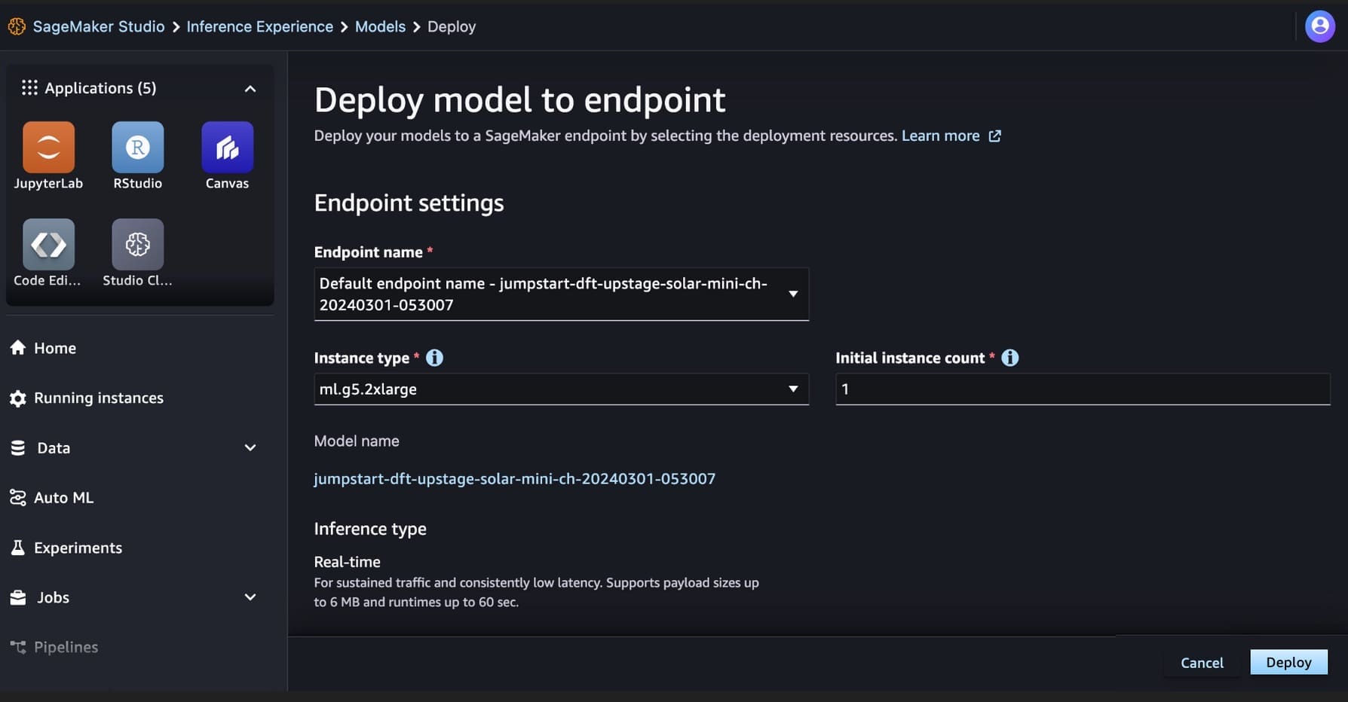Select the Jobs sidebar item label
The width and height of the screenshot is (1348, 702).
click(x=53, y=597)
